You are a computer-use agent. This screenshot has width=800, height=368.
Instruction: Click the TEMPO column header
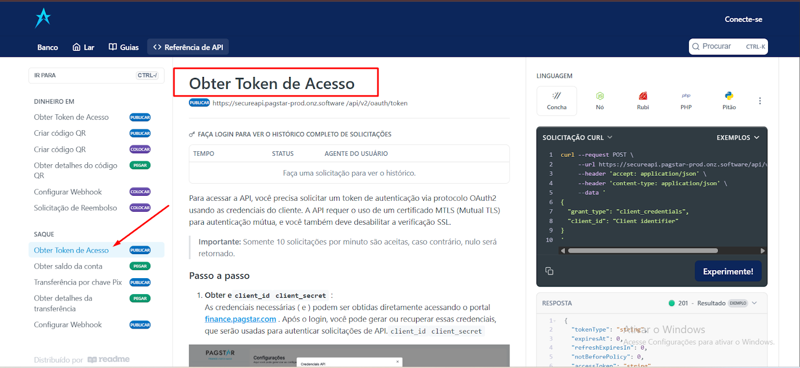coord(203,154)
